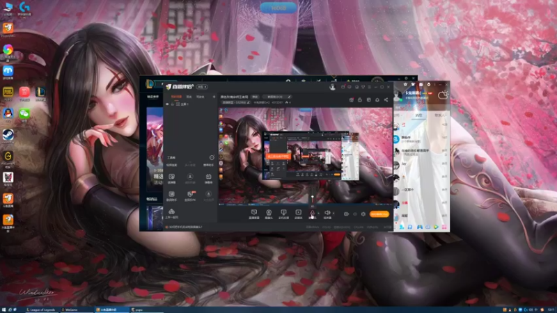Screen dimensions: 557x313
Task: Open QQ profile avatar
Action: coord(398,95)
